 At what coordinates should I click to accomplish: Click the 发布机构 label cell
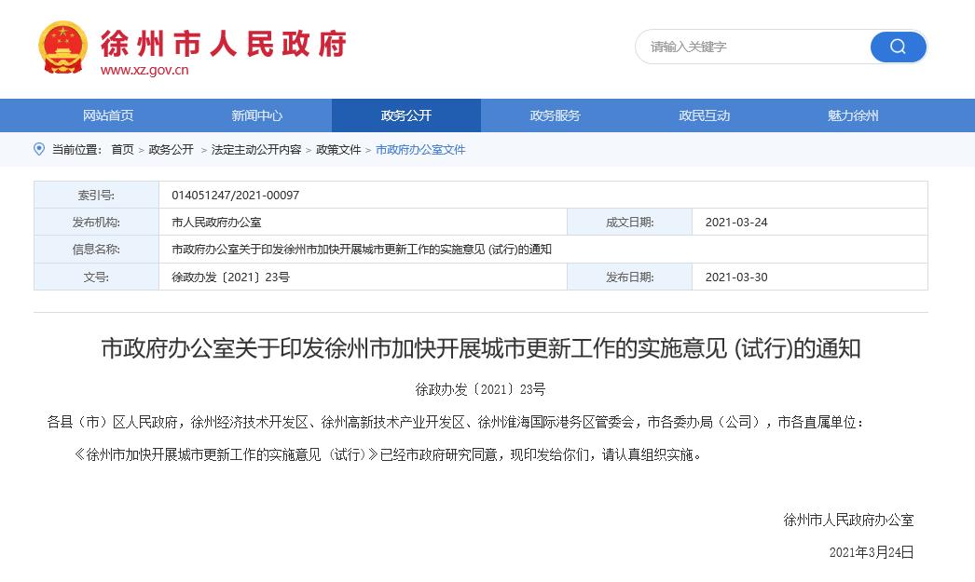pos(96,223)
